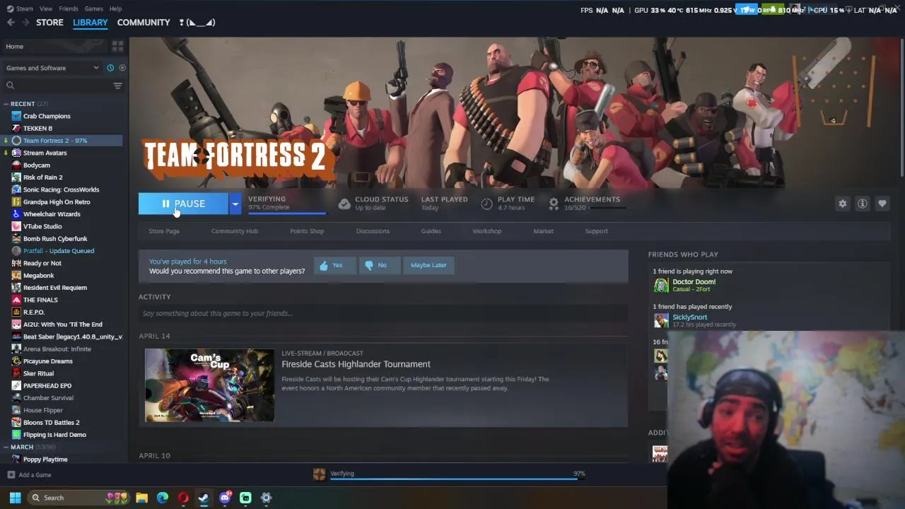Open Microsoft Edge from taskbar
The height and width of the screenshot is (509, 905).
pyautogui.click(x=163, y=498)
